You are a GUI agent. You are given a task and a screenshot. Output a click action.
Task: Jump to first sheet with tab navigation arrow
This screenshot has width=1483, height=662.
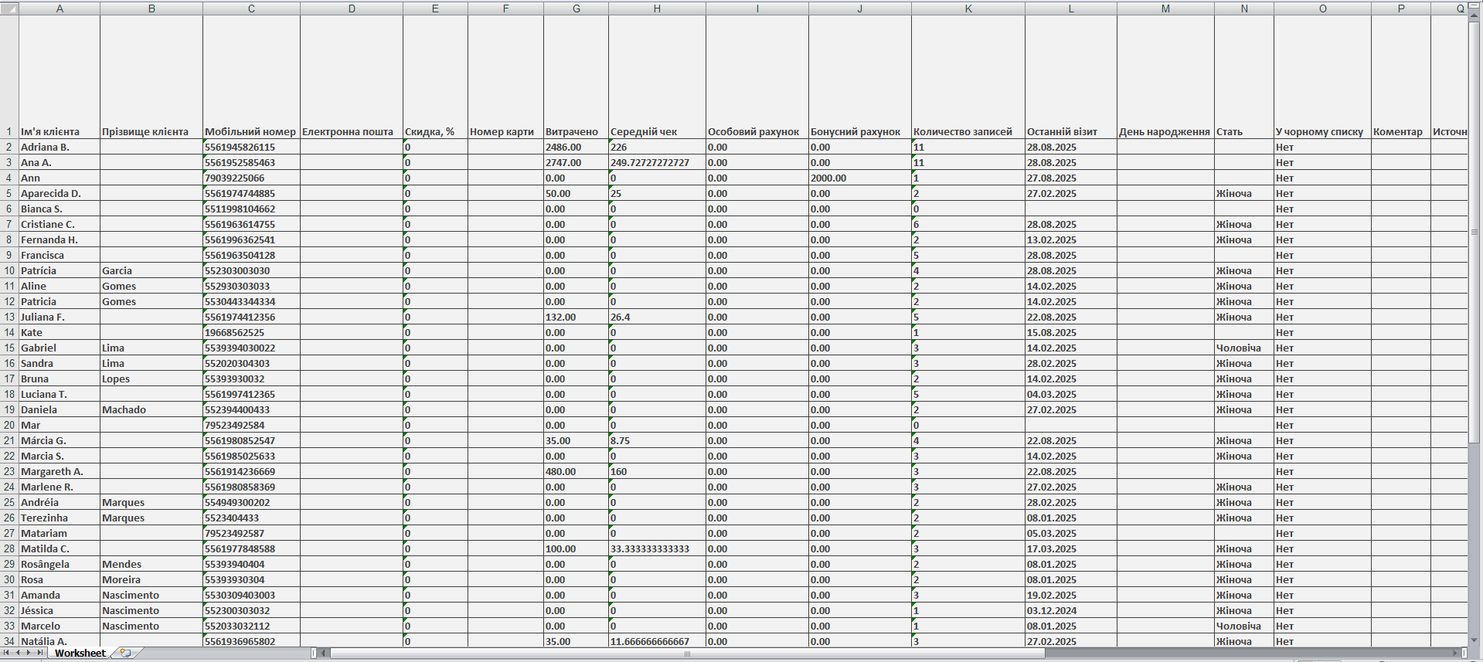pyautogui.click(x=7, y=653)
